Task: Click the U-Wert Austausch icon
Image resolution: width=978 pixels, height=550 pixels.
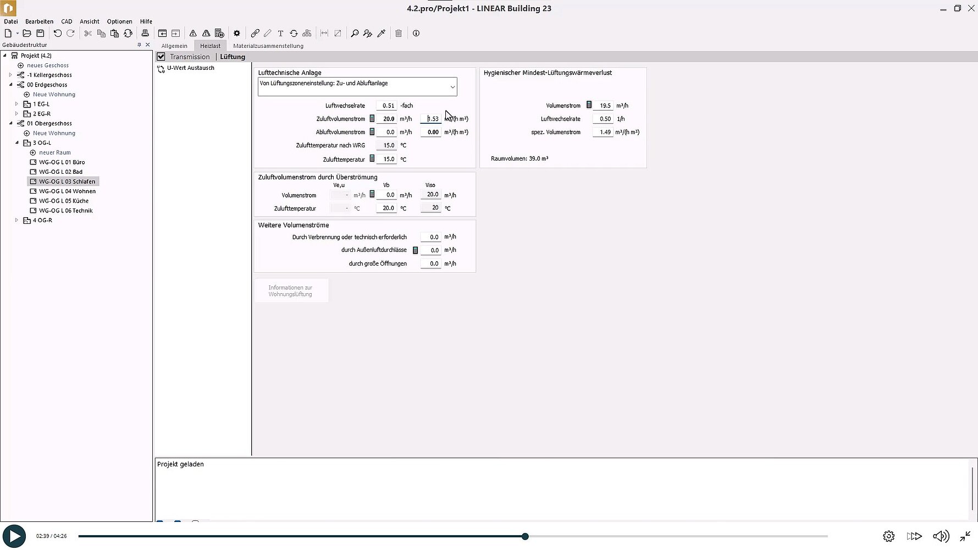Action: tap(161, 69)
